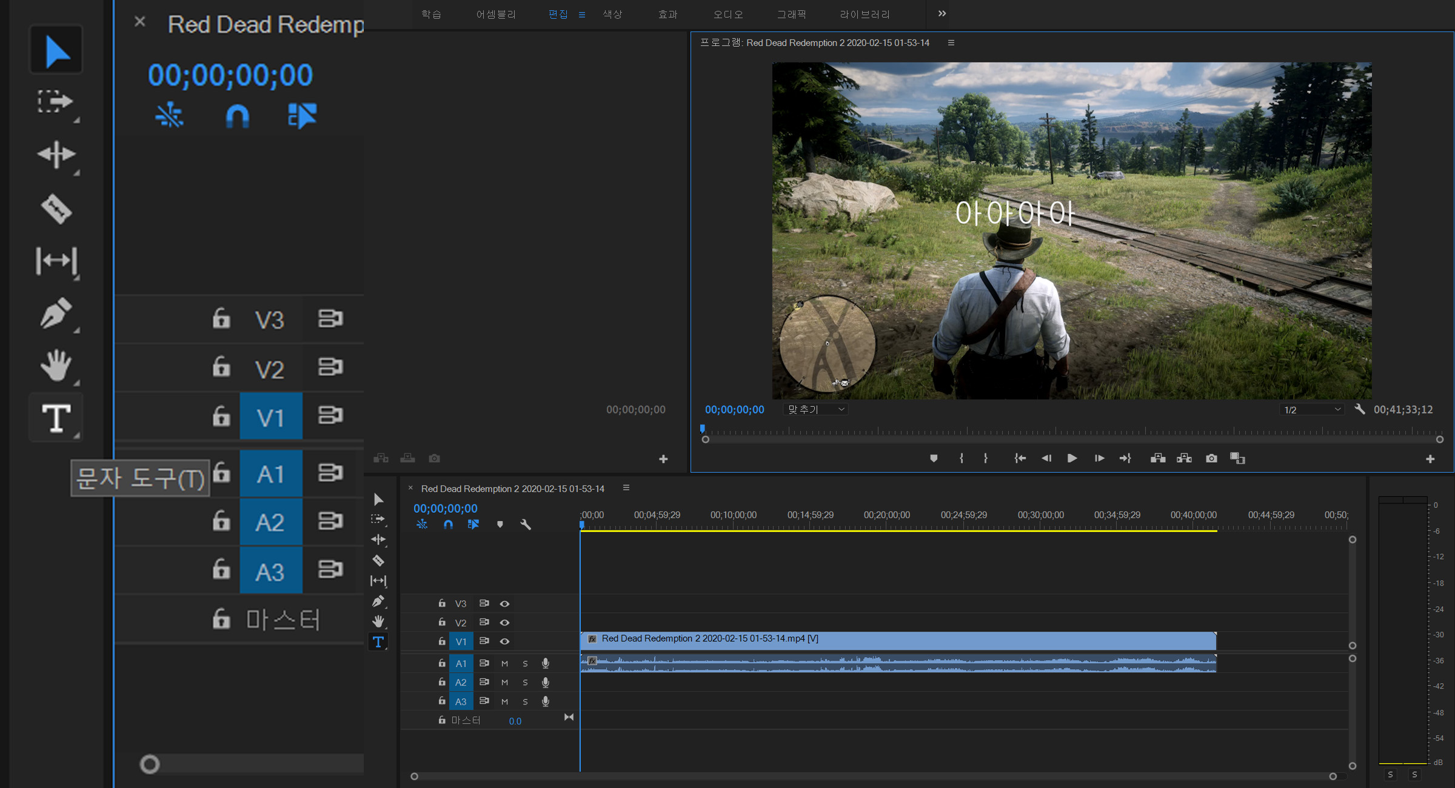Screen dimensions: 1455x788
Task: Toggle V1 track visibility eye in the timeline
Action: pyautogui.click(x=504, y=641)
